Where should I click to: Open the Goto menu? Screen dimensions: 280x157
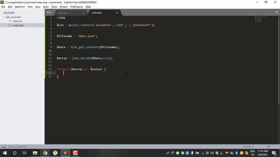click(46, 7)
